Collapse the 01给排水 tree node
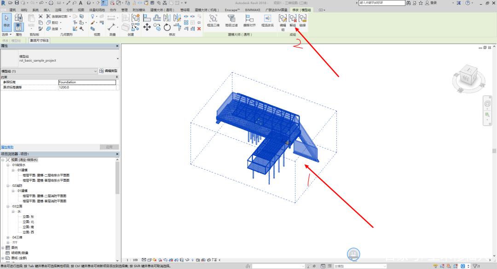This screenshot has width=497, height=269. click(8, 165)
